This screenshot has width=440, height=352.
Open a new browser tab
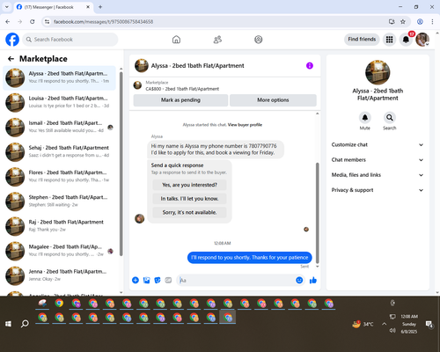click(x=100, y=7)
